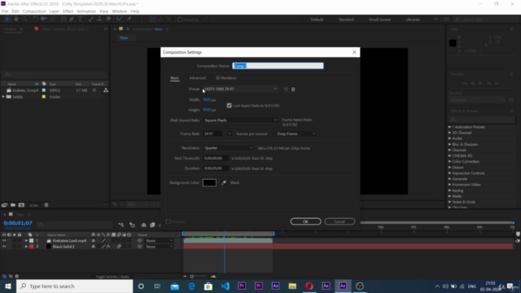Toggle the Frame Blending icon in timeline
The height and width of the screenshot is (293, 521).
tap(152, 225)
